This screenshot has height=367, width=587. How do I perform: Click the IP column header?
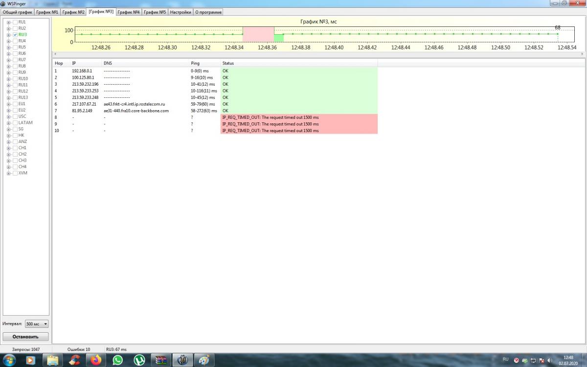pyautogui.click(x=86, y=63)
